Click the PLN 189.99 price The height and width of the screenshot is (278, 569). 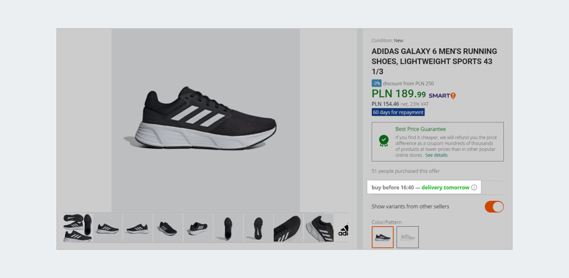399,94
